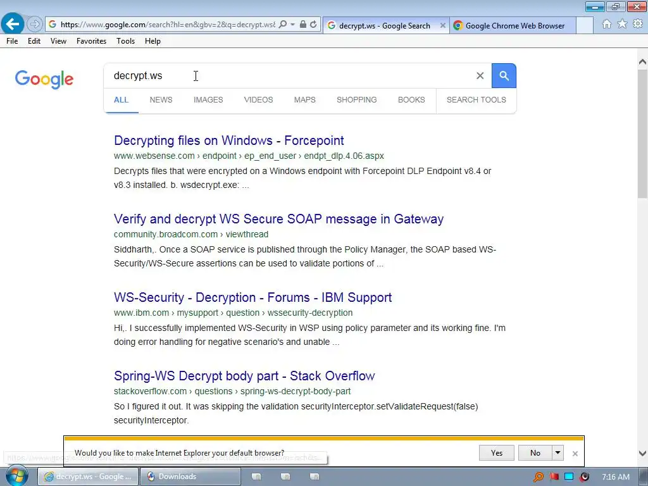The image size is (648, 486).
Task: Dismiss the default browser notification bar
Action: [x=575, y=453]
